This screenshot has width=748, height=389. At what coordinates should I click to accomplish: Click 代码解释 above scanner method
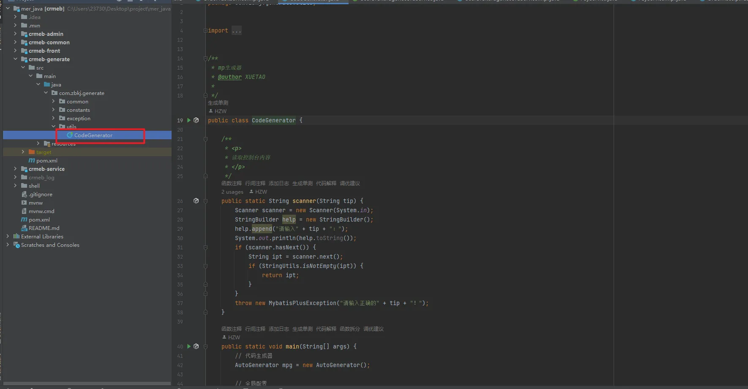[326, 184]
